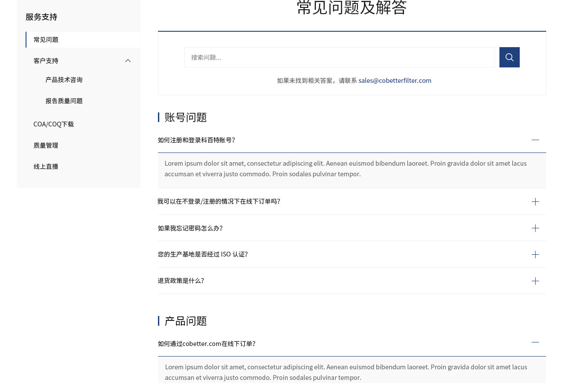Go to 报告质量问题 sidebar item
Screen dimensions: 574x383
[64, 101]
